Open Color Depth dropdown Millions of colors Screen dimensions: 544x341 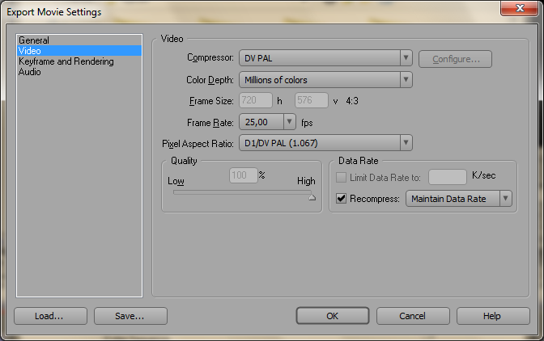point(325,80)
